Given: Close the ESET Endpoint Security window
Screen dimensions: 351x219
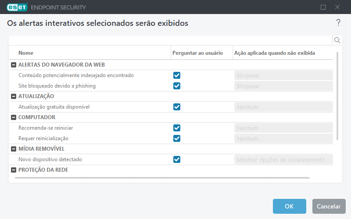Looking at the screenshot, I should click(x=337, y=7).
